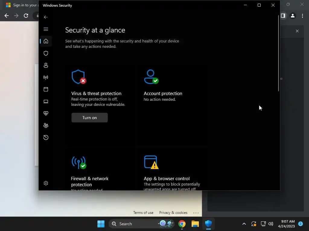Open notification center badge
Viewport: 309px width, 231px height.
pos(301,224)
